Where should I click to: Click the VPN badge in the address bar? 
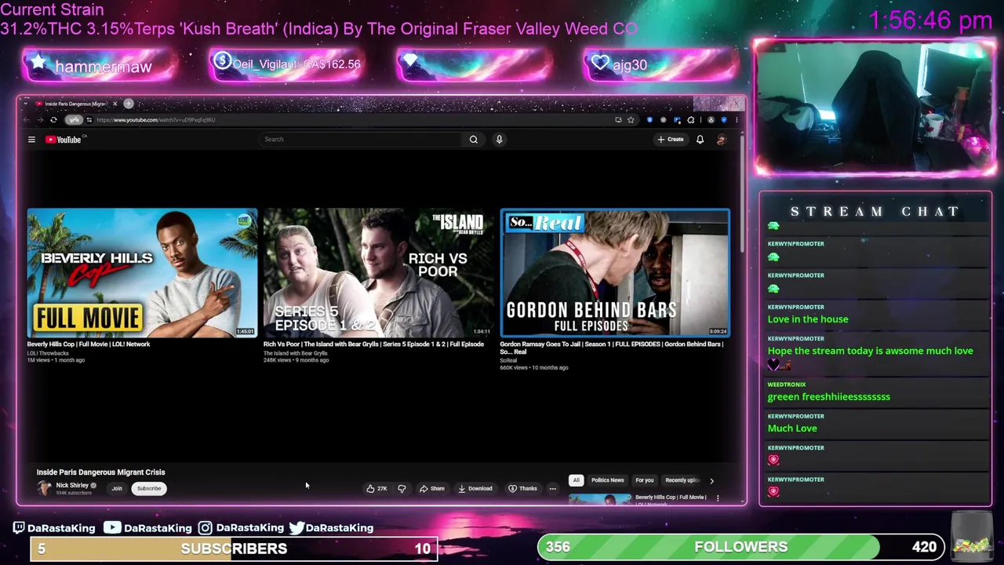click(x=74, y=120)
